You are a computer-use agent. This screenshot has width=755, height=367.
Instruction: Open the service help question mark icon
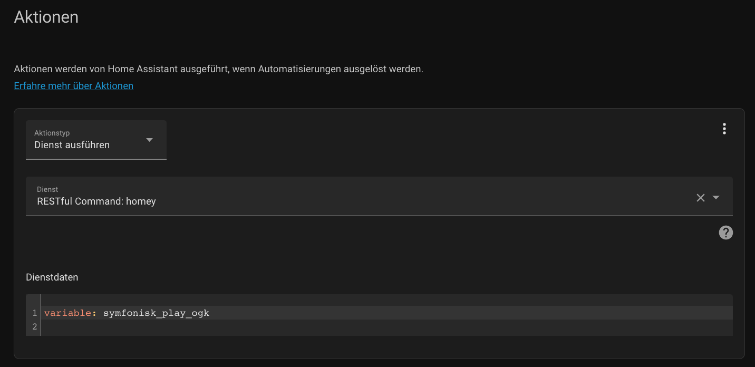coord(726,233)
